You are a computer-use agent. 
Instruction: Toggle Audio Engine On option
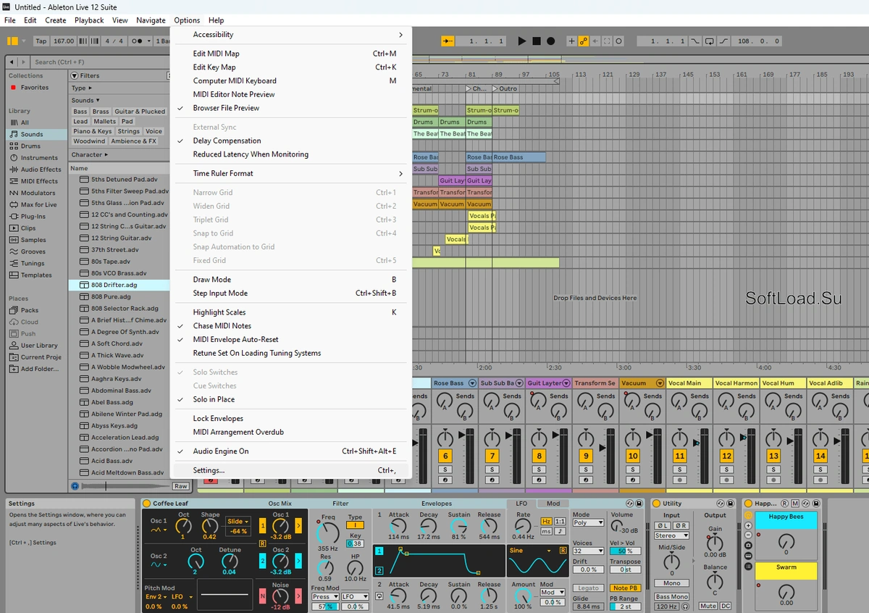click(291, 451)
